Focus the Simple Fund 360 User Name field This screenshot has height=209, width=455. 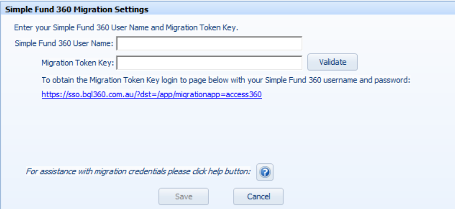(209, 44)
